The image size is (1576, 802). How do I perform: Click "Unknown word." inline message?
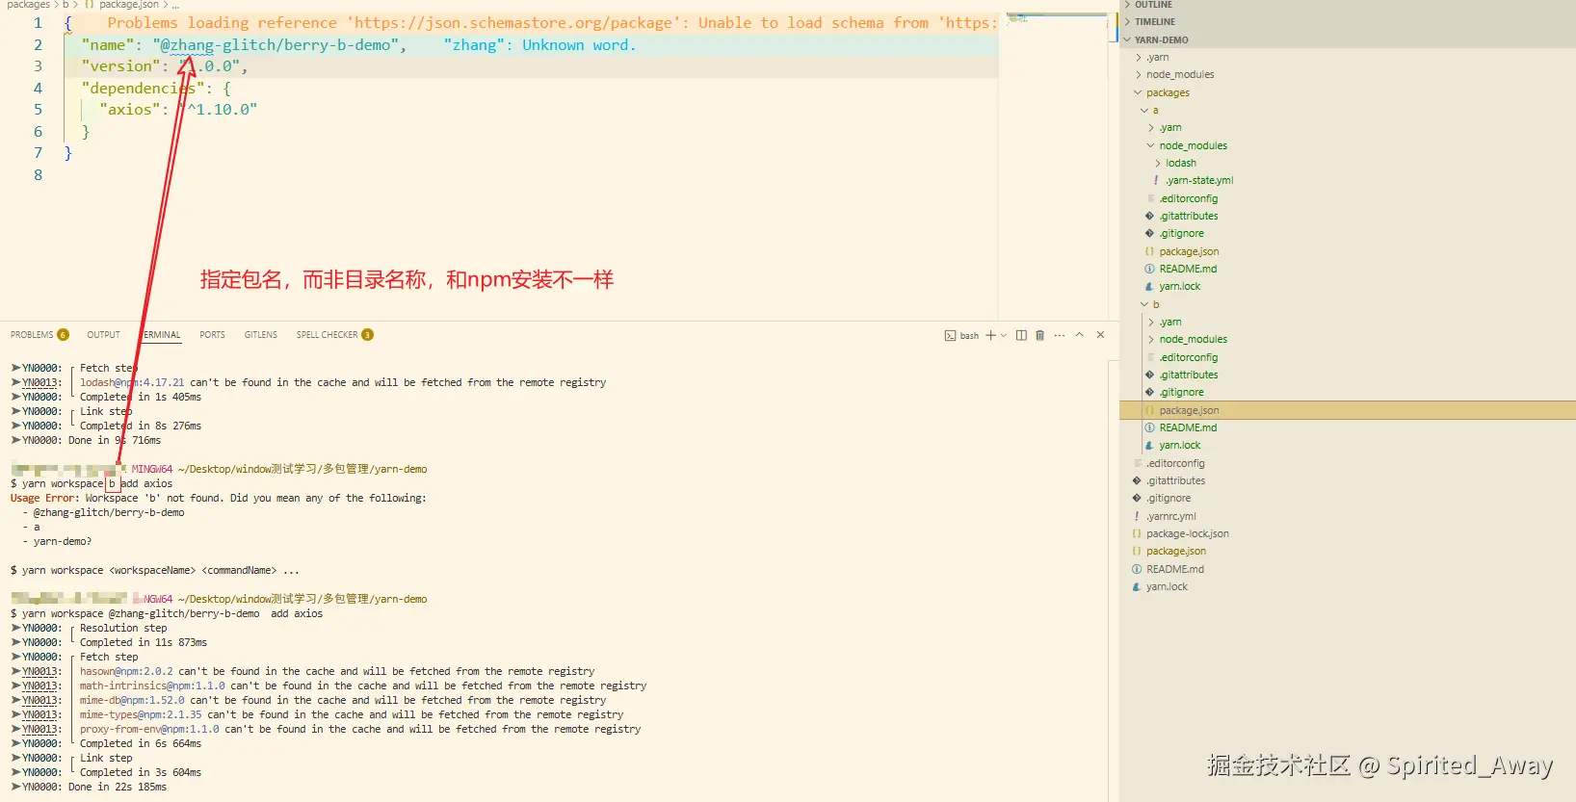579,45
